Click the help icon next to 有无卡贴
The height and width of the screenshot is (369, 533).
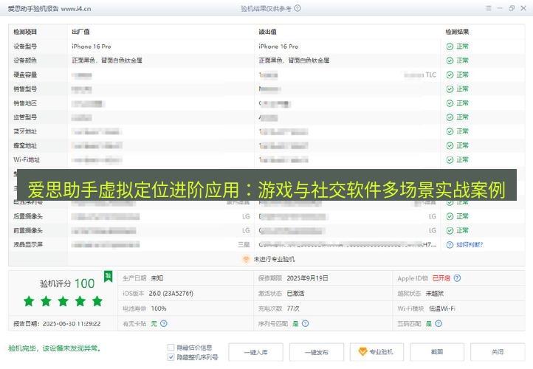163,323
